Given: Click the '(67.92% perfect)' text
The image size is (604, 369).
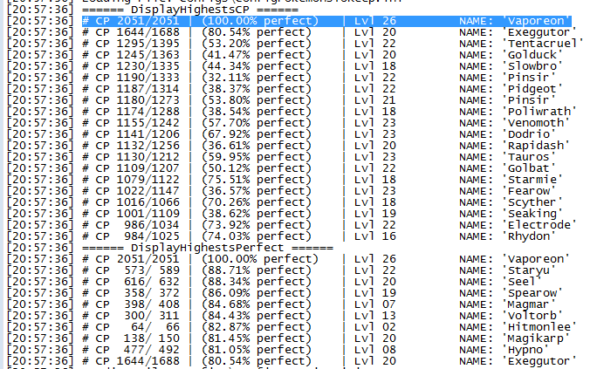Looking at the screenshot, I should pyautogui.click(x=257, y=134).
